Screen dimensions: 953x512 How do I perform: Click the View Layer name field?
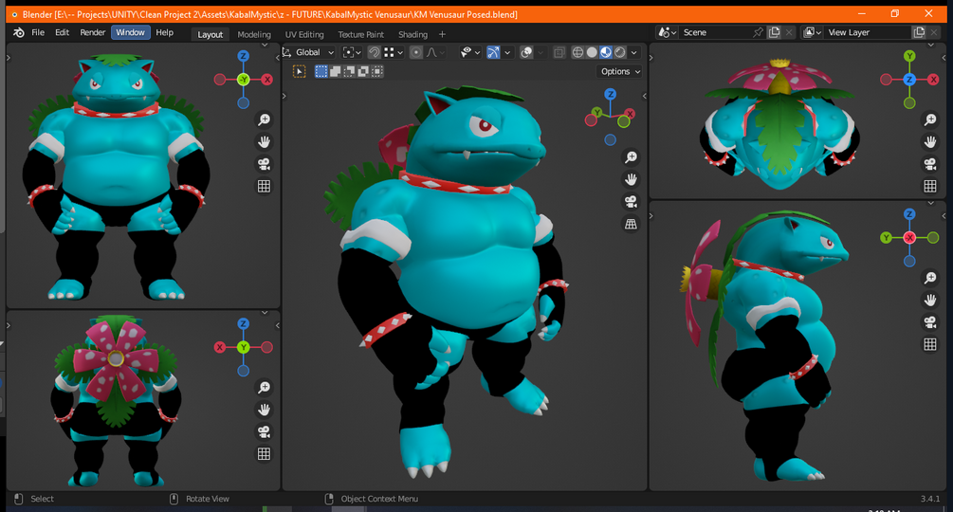(867, 33)
